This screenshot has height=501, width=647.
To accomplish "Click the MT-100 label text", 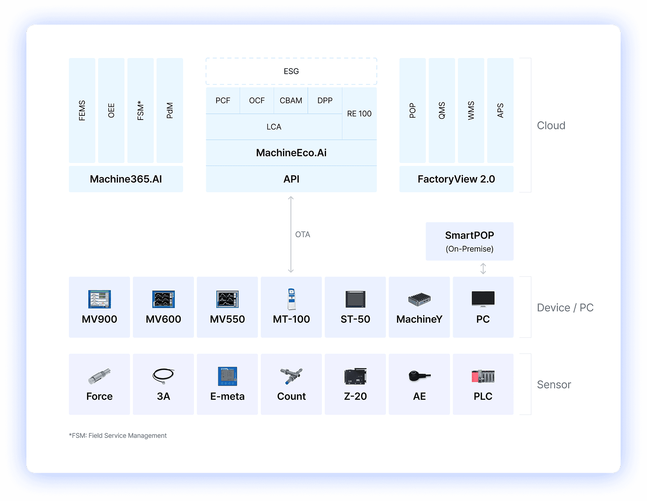I will pos(291,319).
